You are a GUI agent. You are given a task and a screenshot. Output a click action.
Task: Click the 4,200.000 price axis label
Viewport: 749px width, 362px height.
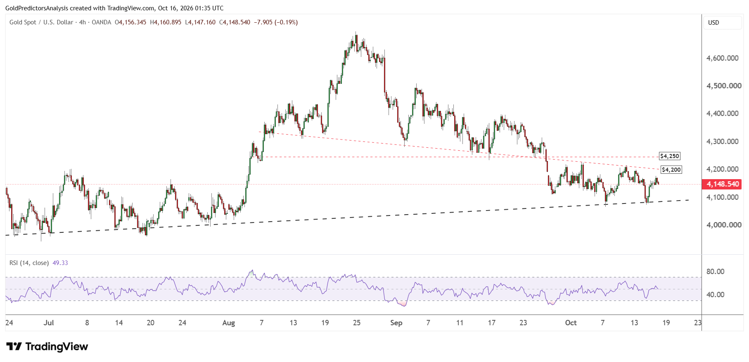point(723,169)
